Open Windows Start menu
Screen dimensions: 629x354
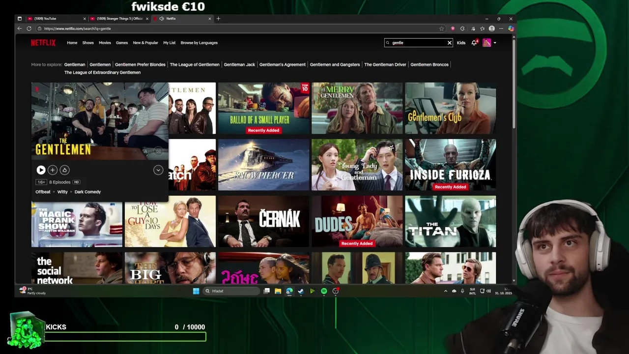[x=196, y=291]
